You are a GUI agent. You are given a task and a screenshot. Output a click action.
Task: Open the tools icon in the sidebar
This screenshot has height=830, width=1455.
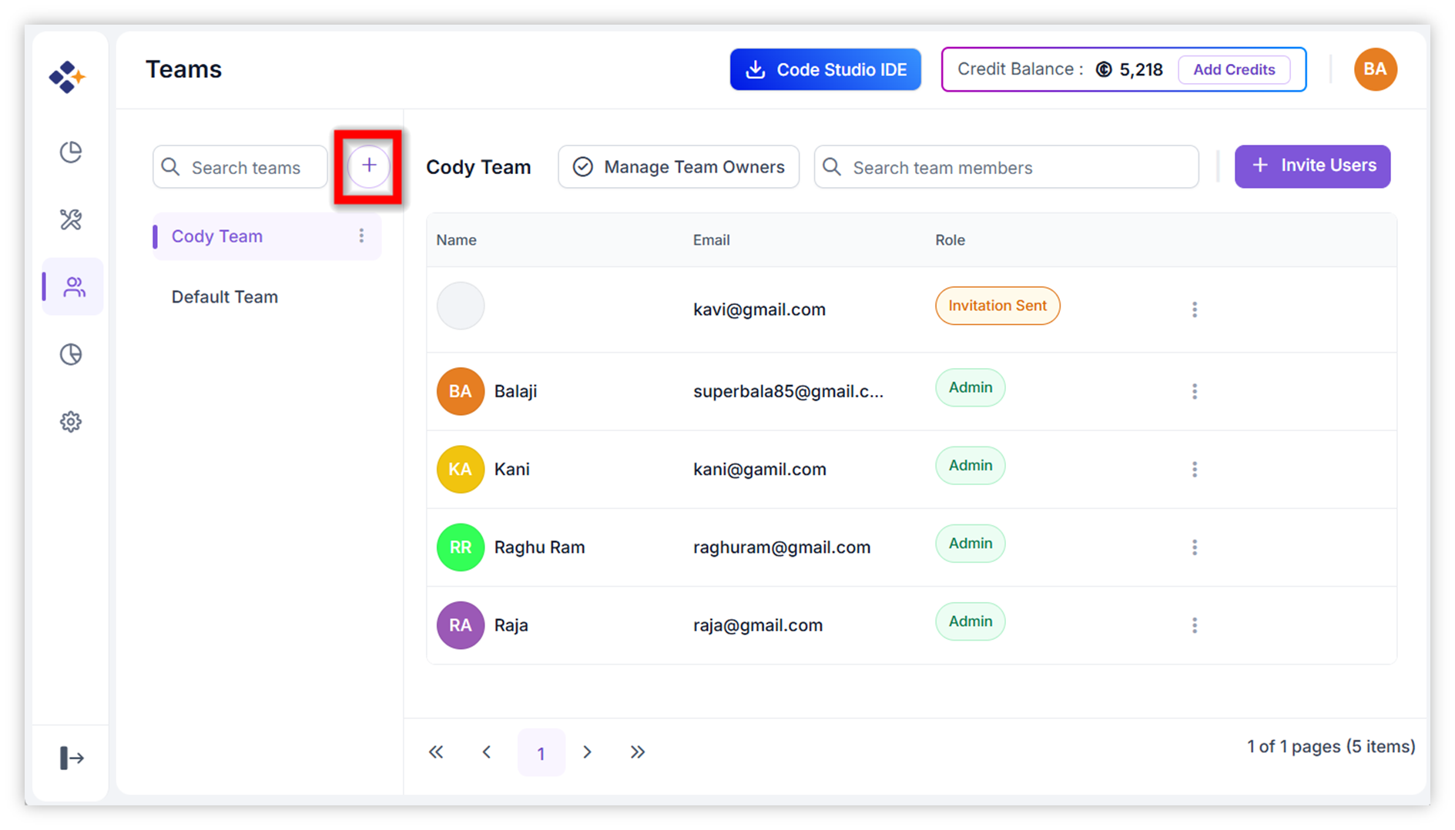(71, 220)
